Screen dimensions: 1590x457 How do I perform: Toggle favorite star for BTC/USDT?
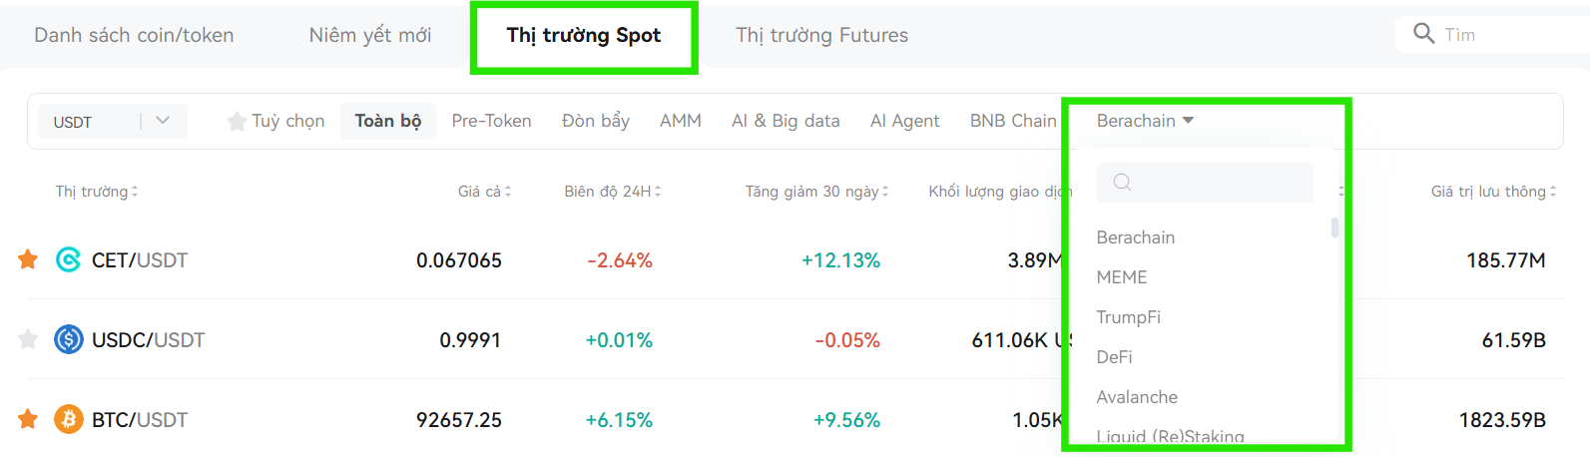[28, 420]
